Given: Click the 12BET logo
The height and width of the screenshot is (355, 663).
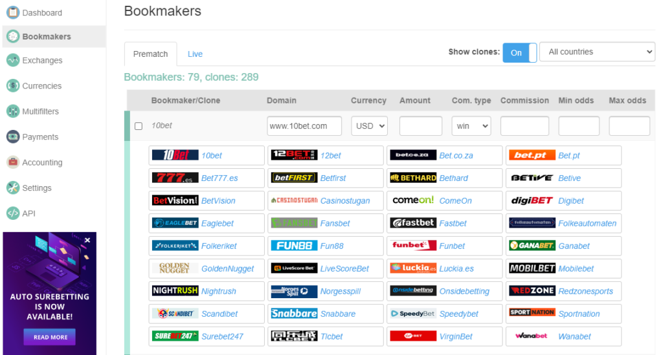Looking at the screenshot, I should click(294, 155).
